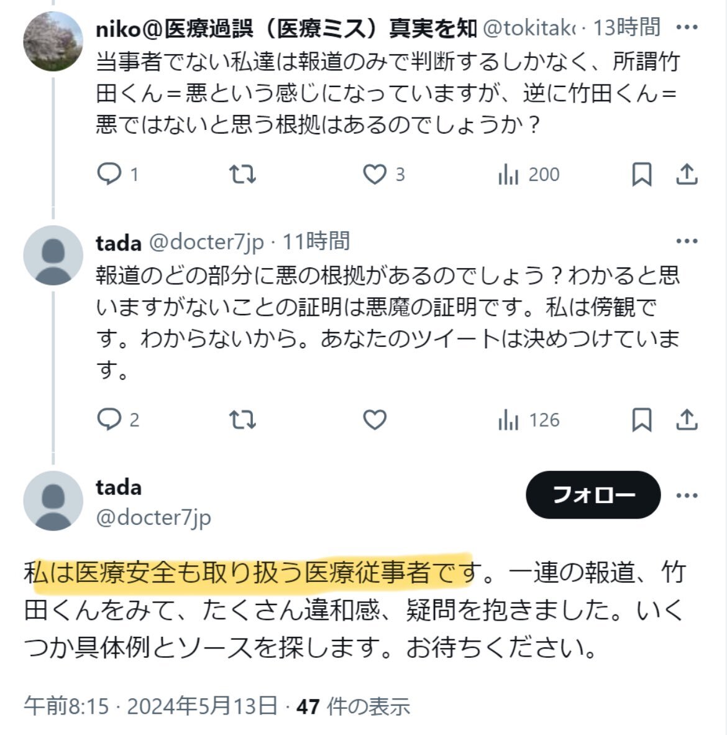Image resolution: width=727 pixels, height=735 pixels.
Task: Open the 午前8:15 2024年5月13日 timestamp
Action: tap(151, 706)
